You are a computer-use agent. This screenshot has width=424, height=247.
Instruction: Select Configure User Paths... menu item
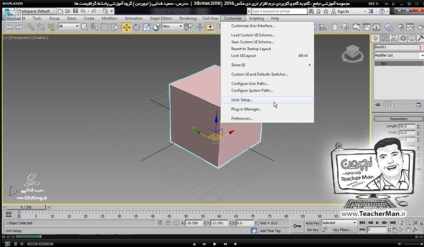click(x=267, y=84)
